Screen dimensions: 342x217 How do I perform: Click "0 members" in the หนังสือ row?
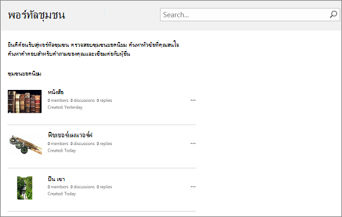click(x=58, y=101)
